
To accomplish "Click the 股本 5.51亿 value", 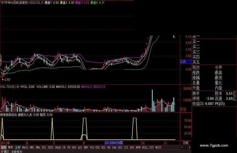I will pos(225,94).
